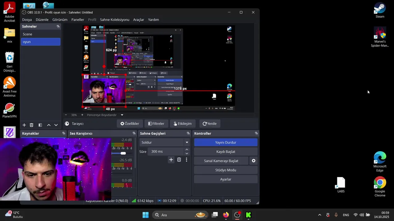
Task: Enable Stüdyo Modu
Action: 226,170
